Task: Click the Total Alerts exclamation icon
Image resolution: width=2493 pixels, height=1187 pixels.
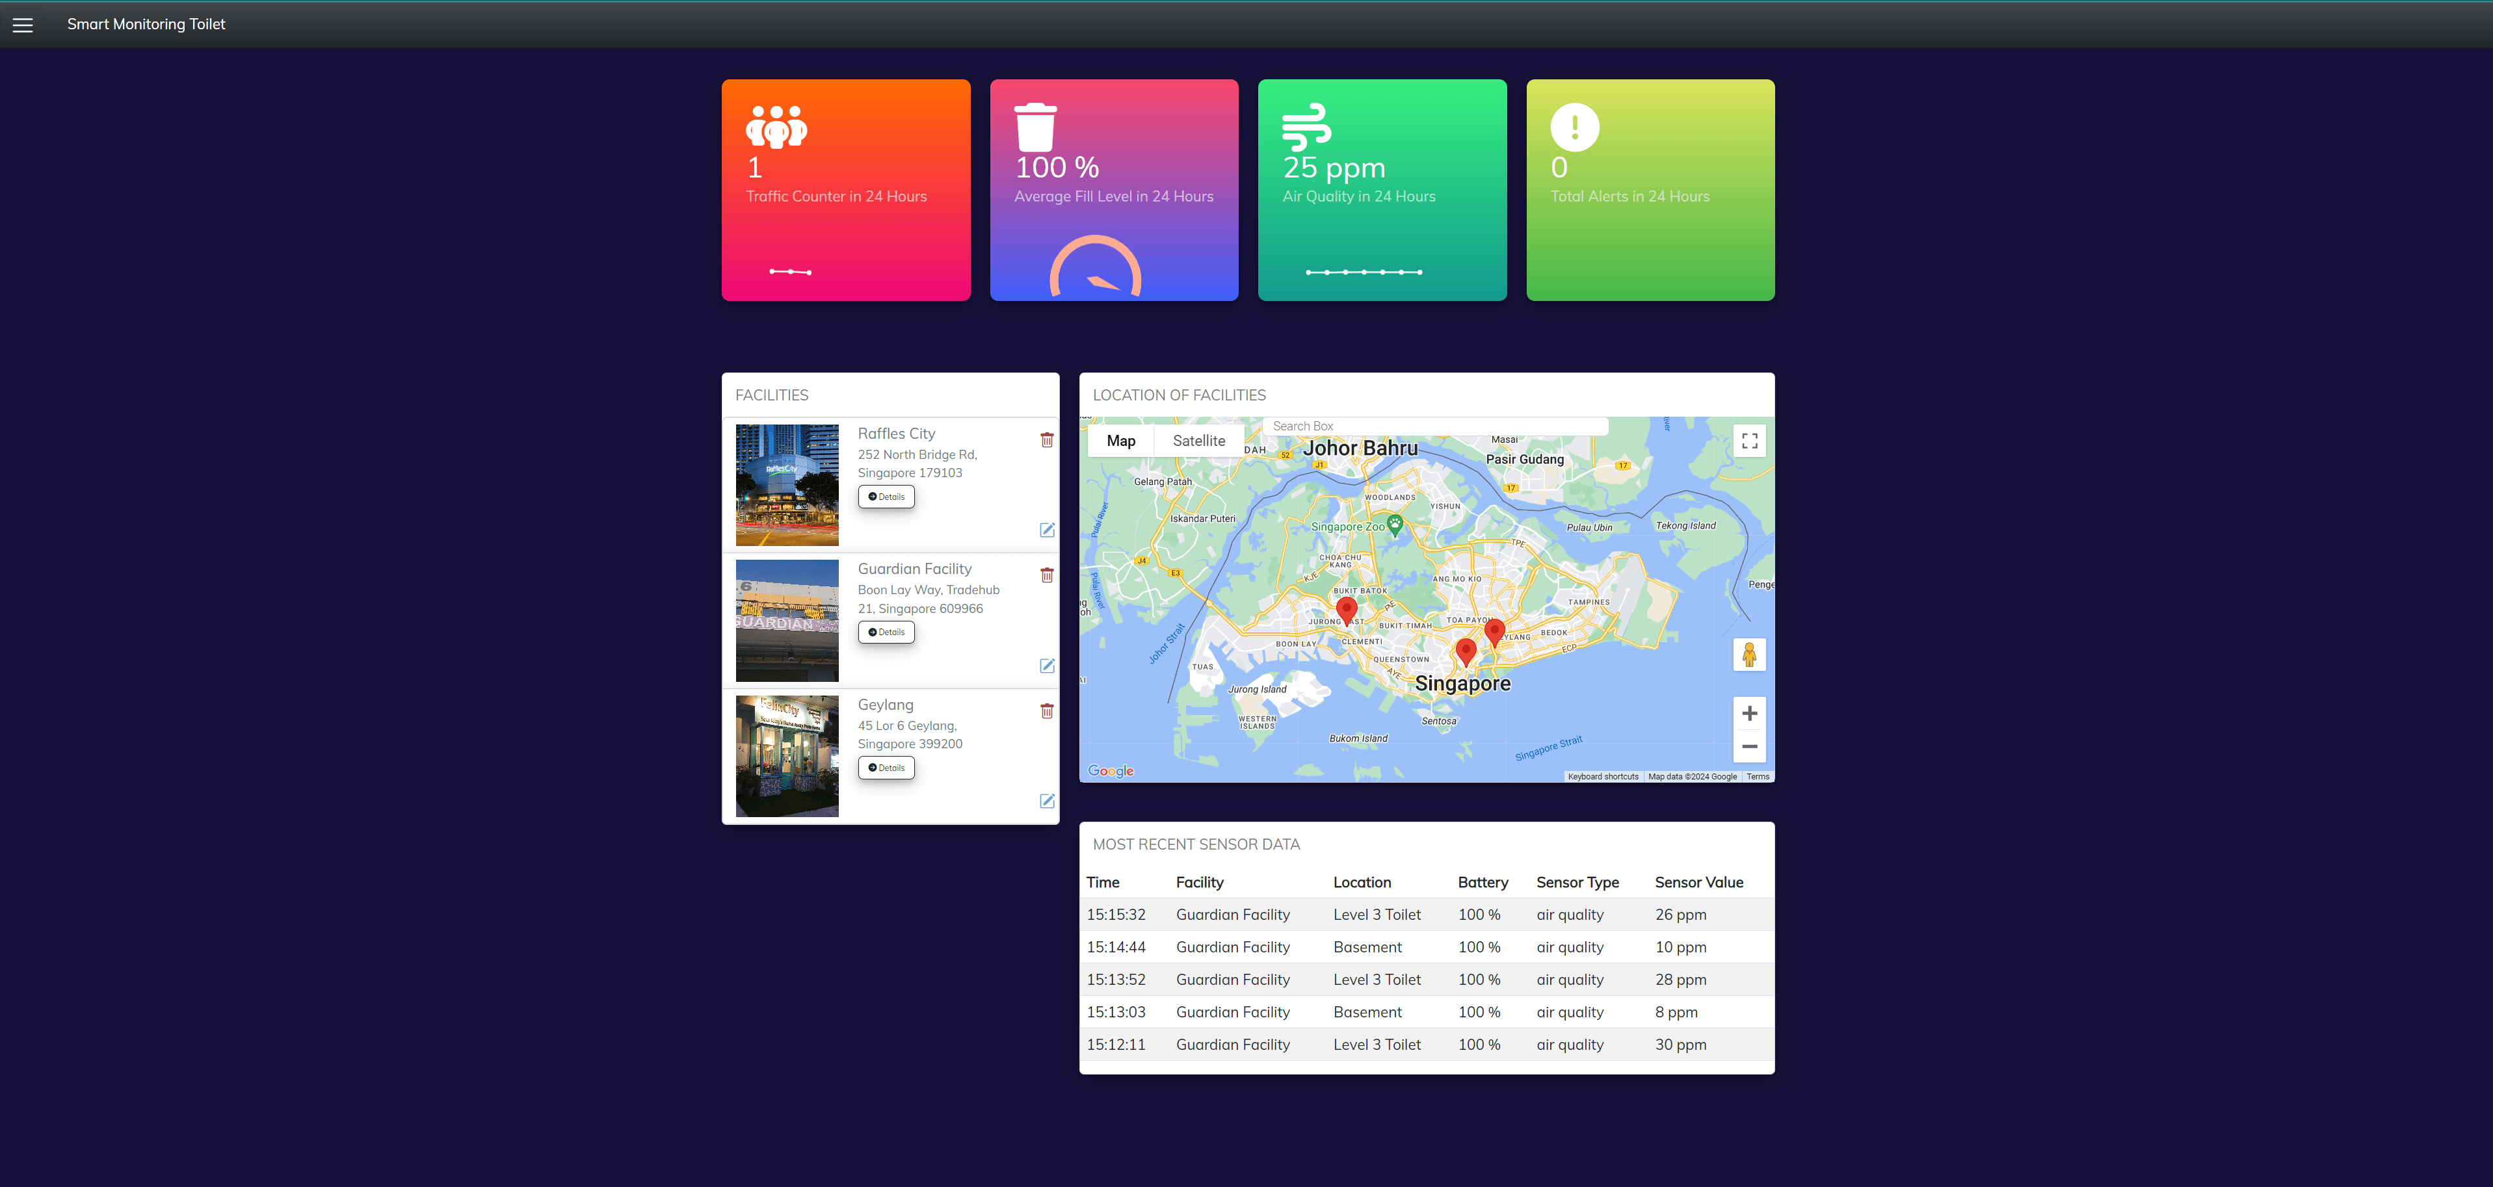Action: [1575, 127]
